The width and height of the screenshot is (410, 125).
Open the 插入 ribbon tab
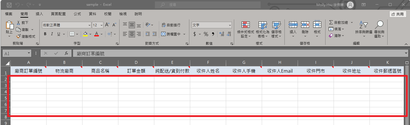click(39, 14)
